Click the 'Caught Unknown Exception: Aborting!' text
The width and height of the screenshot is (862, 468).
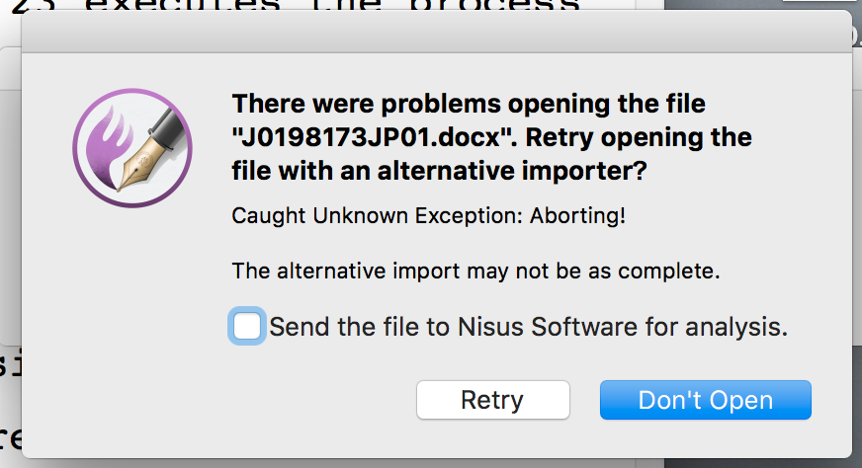pos(428,216)
